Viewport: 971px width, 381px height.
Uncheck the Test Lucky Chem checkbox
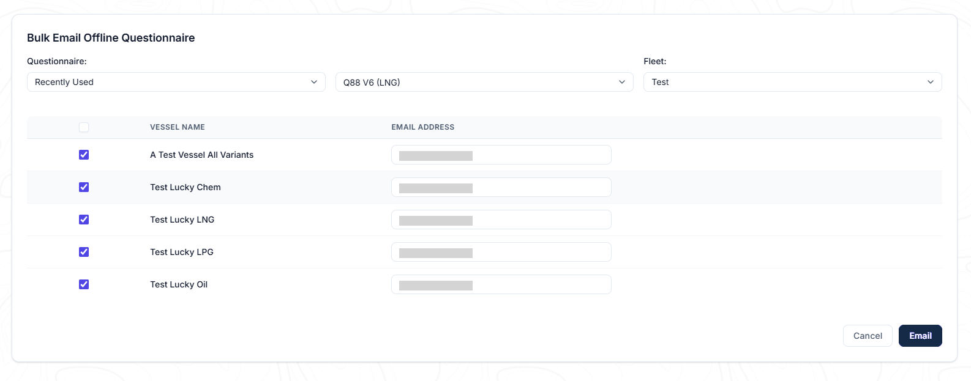pyautogui.click(x=84, y=187)
